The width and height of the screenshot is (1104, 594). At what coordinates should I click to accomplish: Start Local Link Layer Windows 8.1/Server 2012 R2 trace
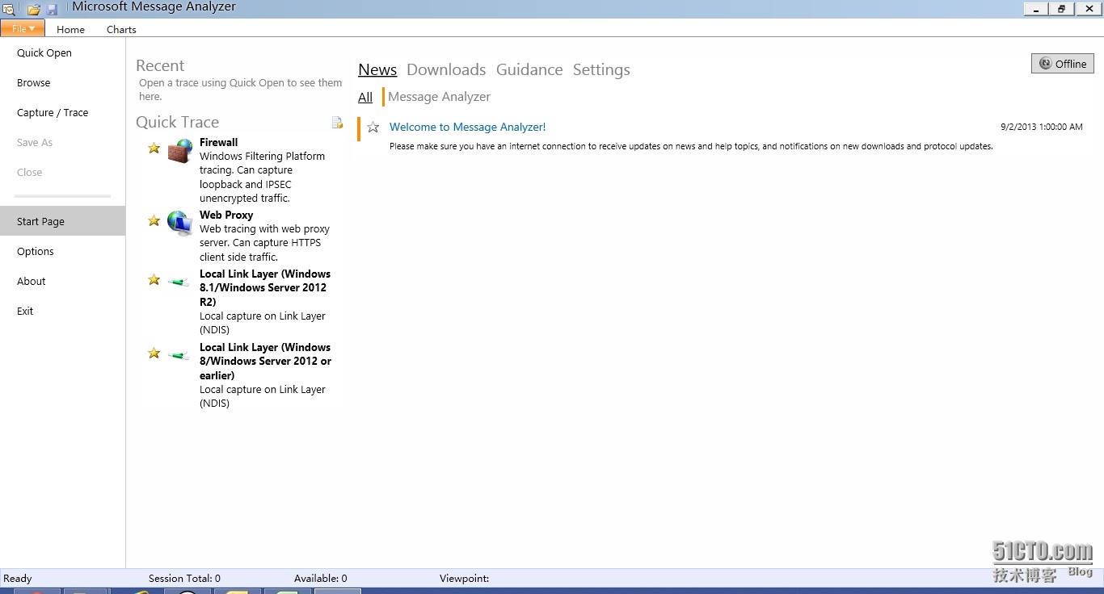[265, 287]
